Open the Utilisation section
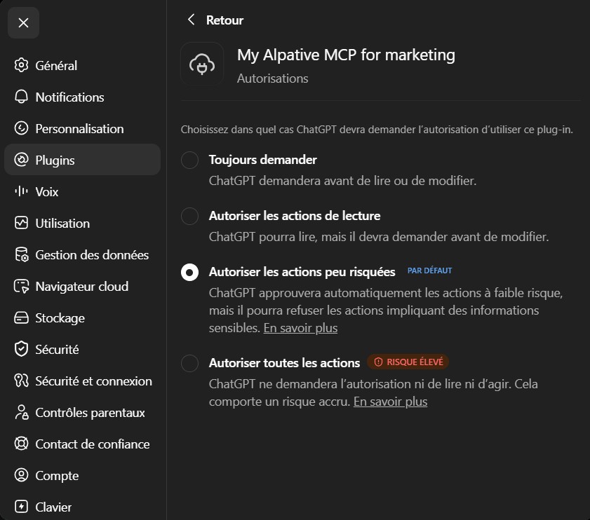Image resolution: width=590 pixels, height=520 pixels. click(x=82, y=223)
